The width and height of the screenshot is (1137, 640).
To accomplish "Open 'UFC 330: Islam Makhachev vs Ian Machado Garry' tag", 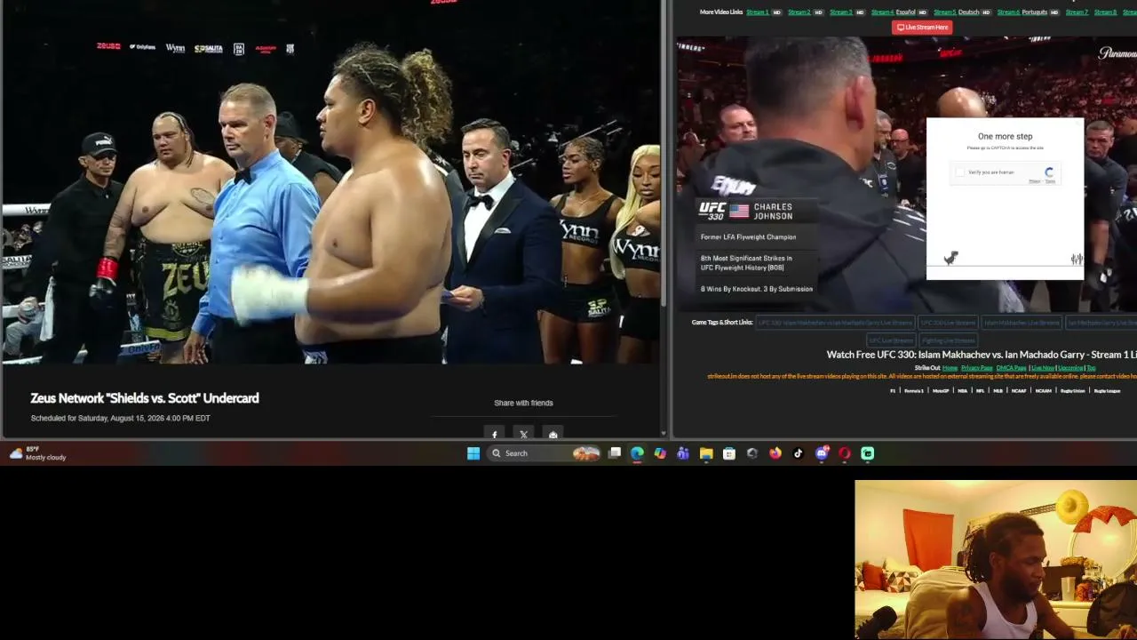I will click(x=834, y=323).
